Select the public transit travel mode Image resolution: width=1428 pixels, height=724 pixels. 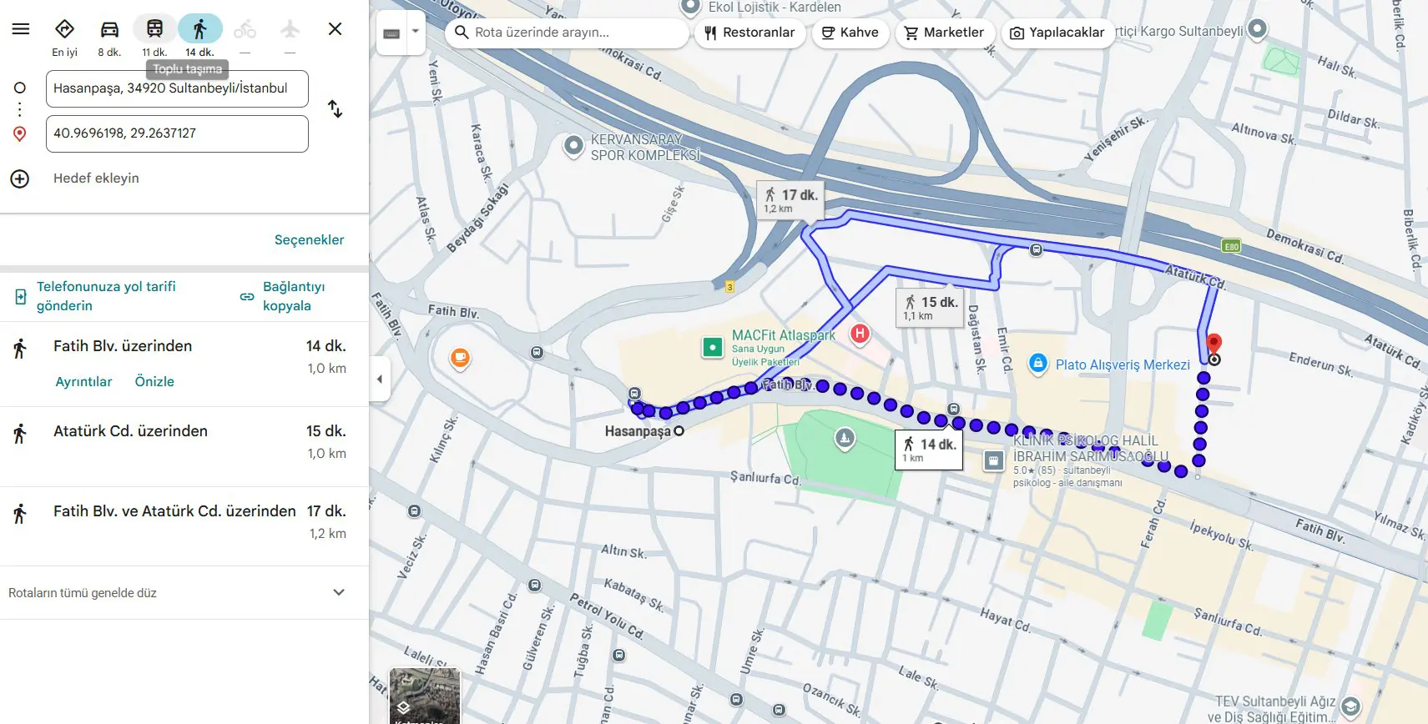[x=154, y=30]
